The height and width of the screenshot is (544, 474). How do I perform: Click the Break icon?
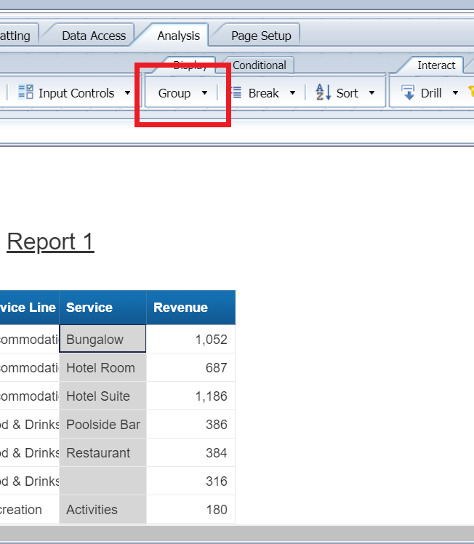pos(236,92)
